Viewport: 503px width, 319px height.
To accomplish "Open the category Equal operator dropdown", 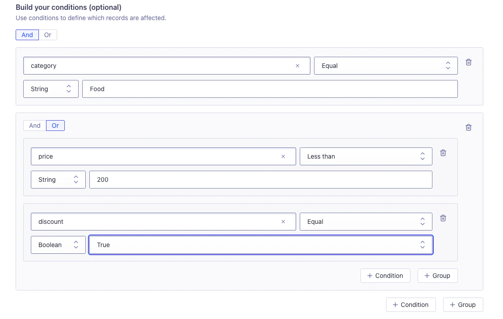I will click(x=386, y=66).
